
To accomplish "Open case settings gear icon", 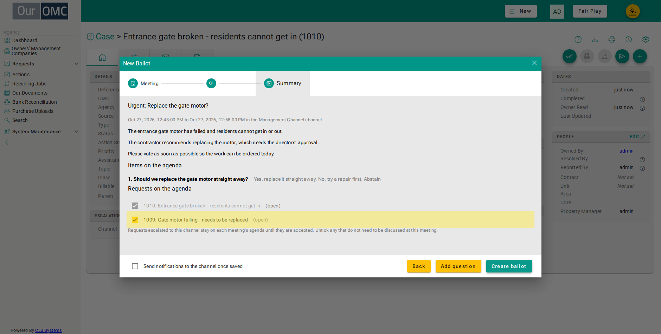I will [x=646, y=39].
